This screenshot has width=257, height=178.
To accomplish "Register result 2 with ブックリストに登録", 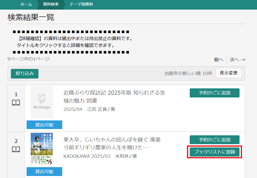I will coord(215,152).
